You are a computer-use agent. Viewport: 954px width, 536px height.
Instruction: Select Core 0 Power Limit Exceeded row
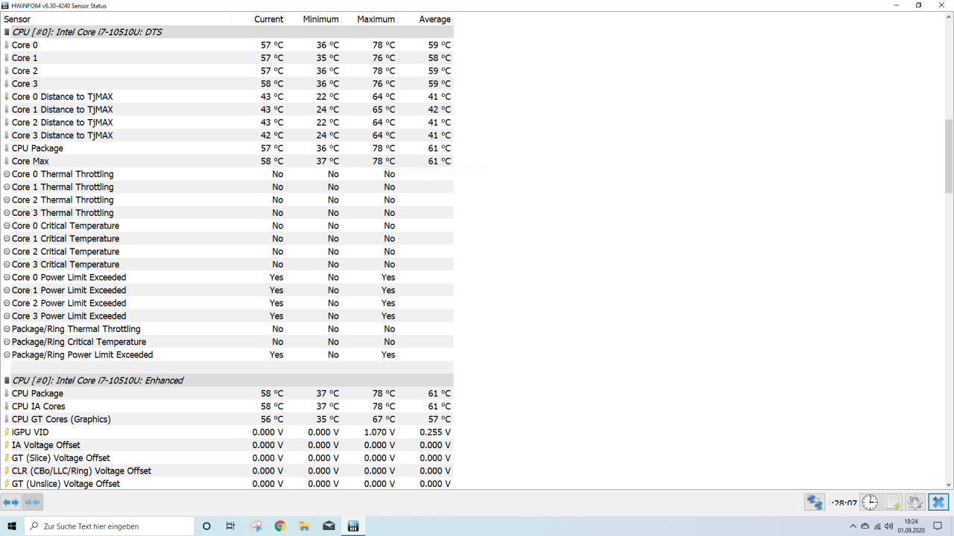pos(227,278)
